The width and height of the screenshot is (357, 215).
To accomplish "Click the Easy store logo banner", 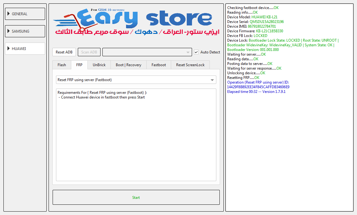I will [136, 21].
